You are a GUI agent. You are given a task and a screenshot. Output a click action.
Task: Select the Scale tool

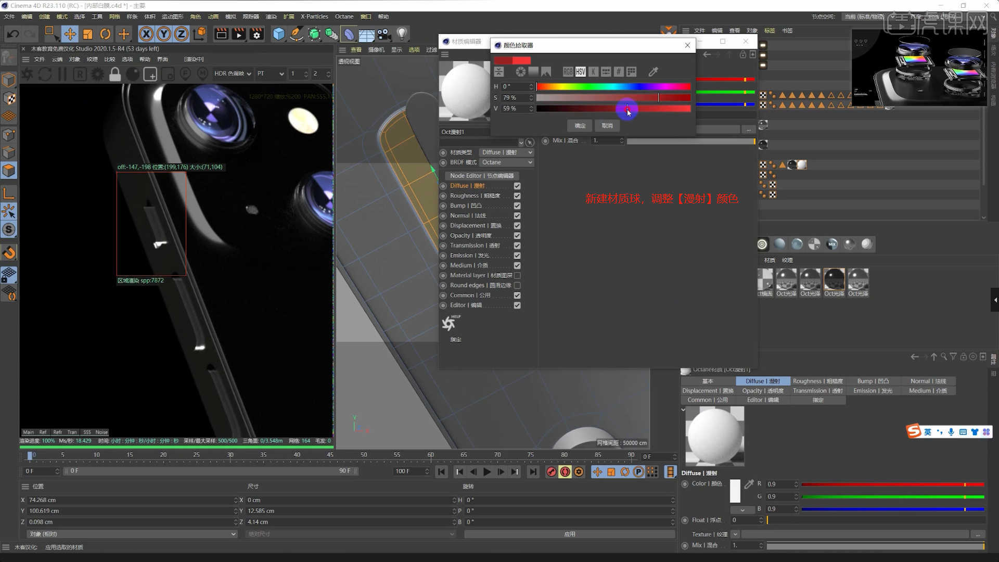pyautogui.click(x=88, y=34)
